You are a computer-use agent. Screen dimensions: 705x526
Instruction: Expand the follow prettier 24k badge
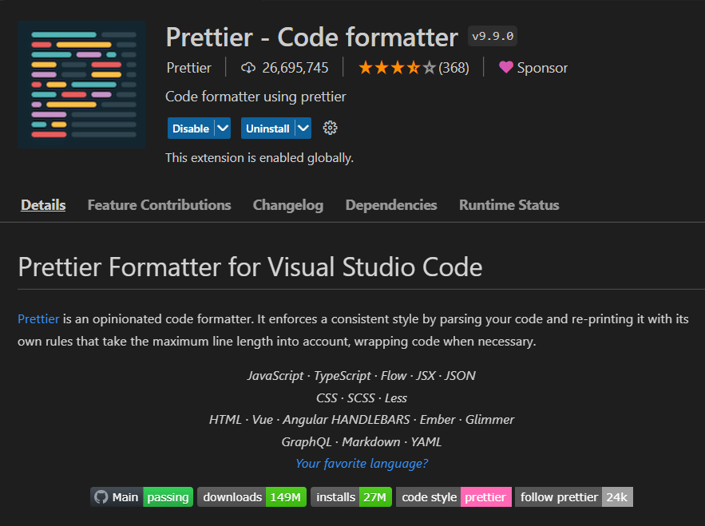617,496
